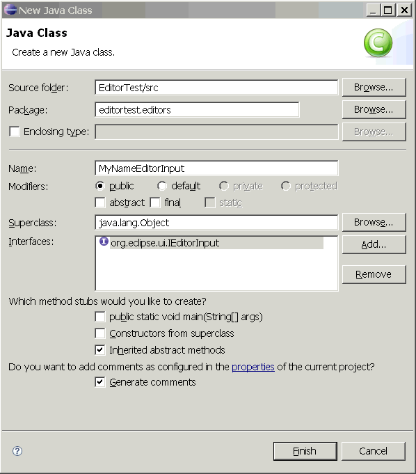Browse for a Superclass

click(x=374, y=222)
